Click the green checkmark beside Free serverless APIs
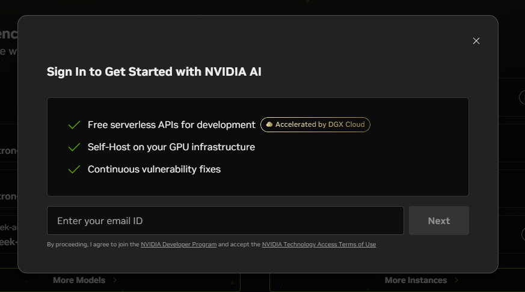Viewport: 525px width, 292px height. pos(74,125)
